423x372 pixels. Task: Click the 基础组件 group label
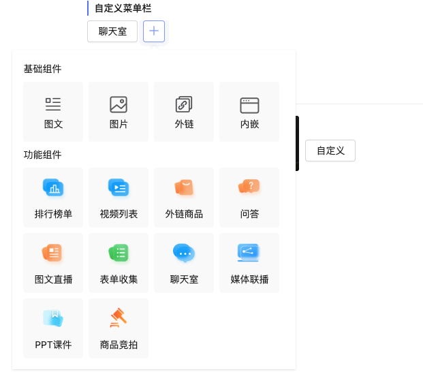pyautogui.click(x=42, y=69)
